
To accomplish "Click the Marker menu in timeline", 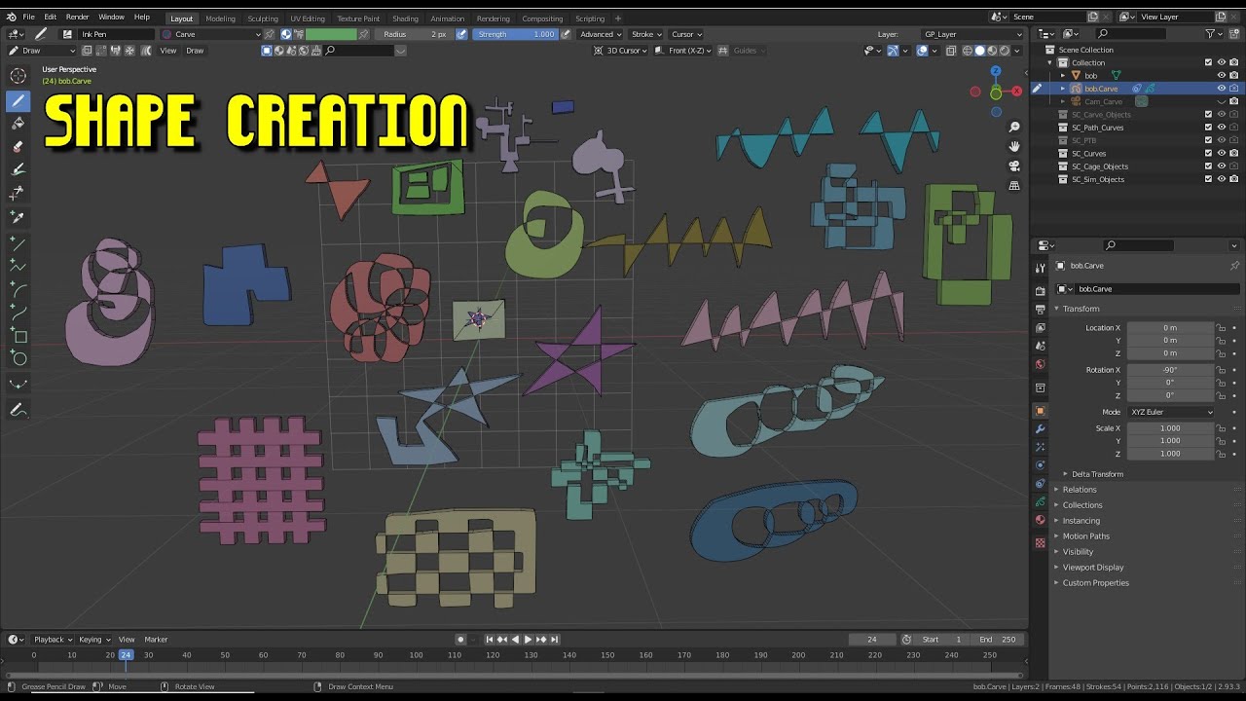I will pyautogui.click(x=156, y=640).
